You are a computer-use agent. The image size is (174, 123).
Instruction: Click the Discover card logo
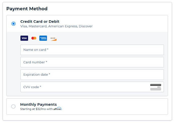point(53,38)
